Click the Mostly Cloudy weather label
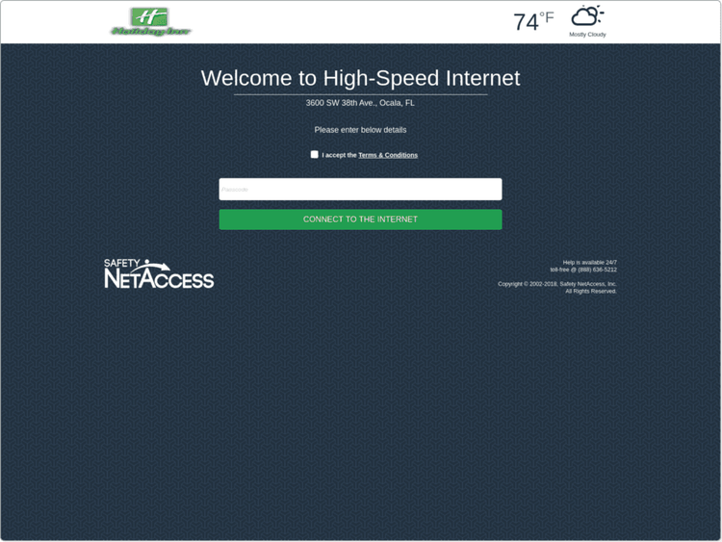This screenshot has width=722, height=542. pyautogui.click(x=587, y=35)
